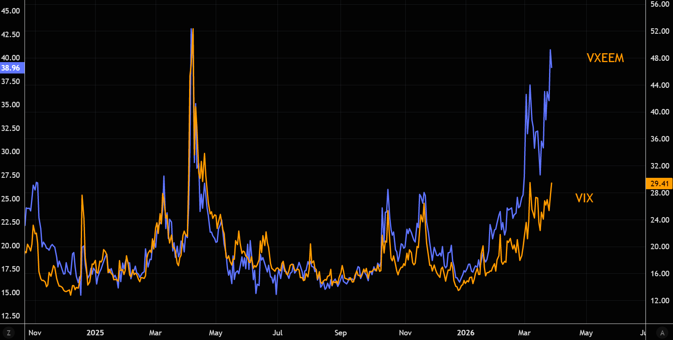Screen dimensions: 673x340
Task: Click the 12.50 value on left scale
Action: [x=11, y=316]
